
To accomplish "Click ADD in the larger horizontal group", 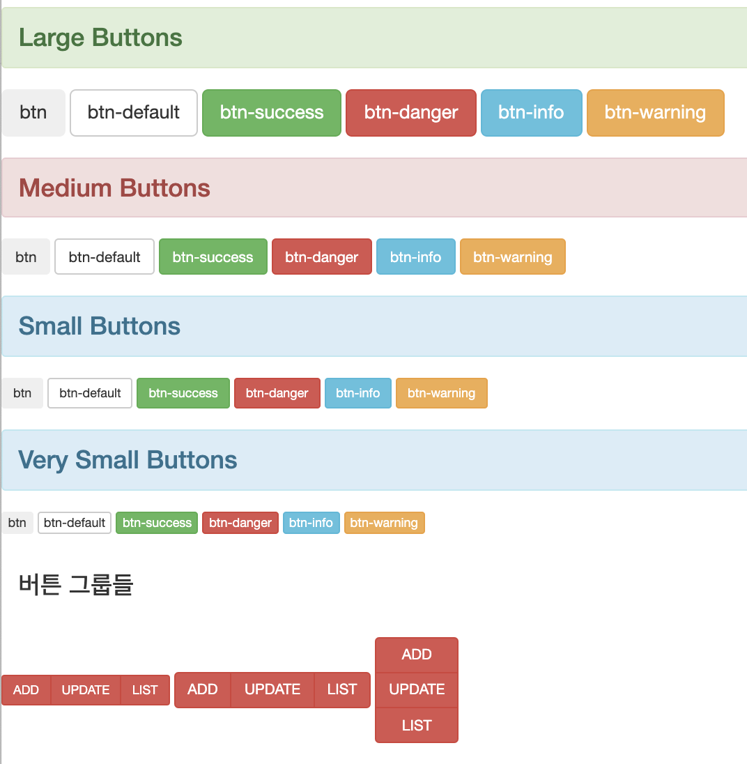I will 203,690.
